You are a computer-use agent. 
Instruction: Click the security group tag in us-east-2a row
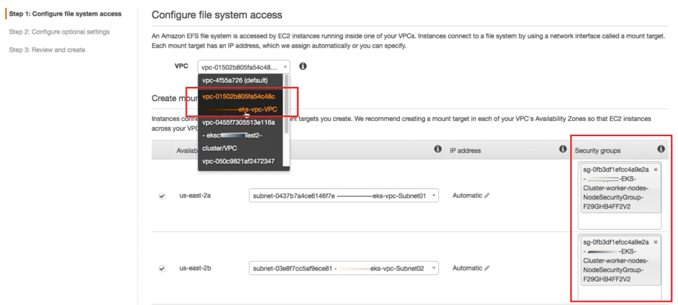click(x=620, y=189)
